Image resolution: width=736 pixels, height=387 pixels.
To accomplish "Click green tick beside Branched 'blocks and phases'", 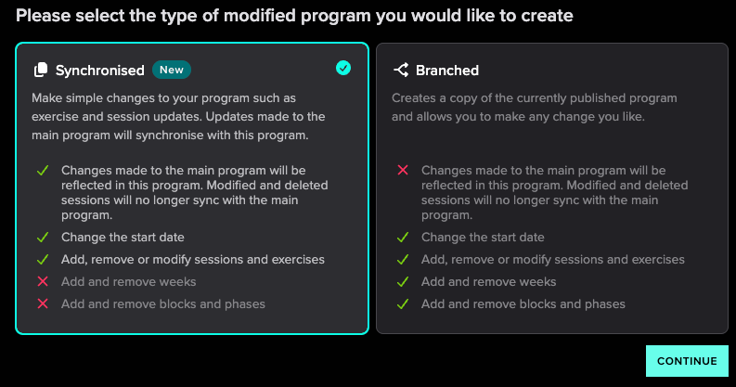I will pos(403,303).
